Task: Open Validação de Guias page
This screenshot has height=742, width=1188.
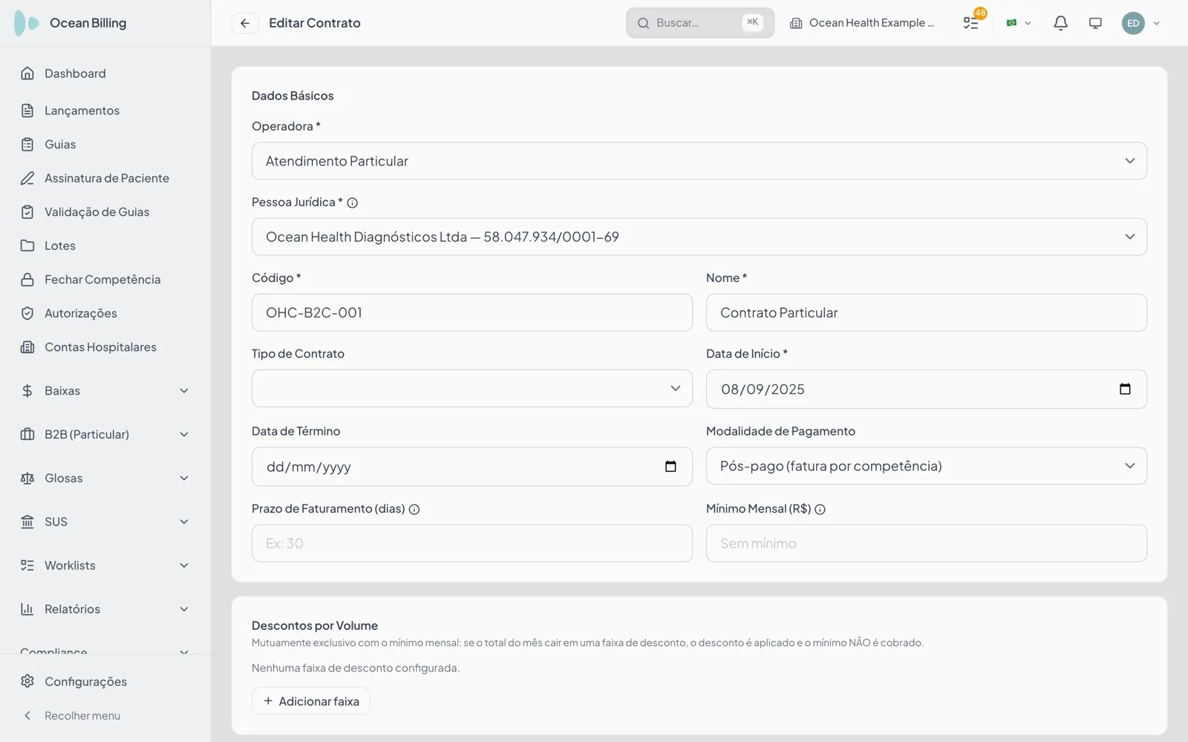Action: click(x=105, y=211)
